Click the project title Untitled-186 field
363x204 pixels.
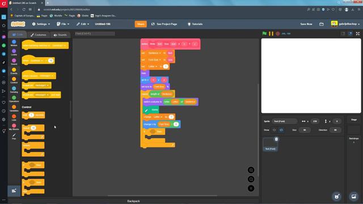pyautogui.click(x=103, y=24)
